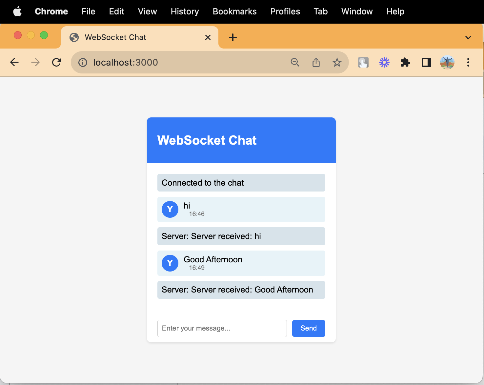Open the hand pointer extension
484x385 pixels.
click(363, 62)
